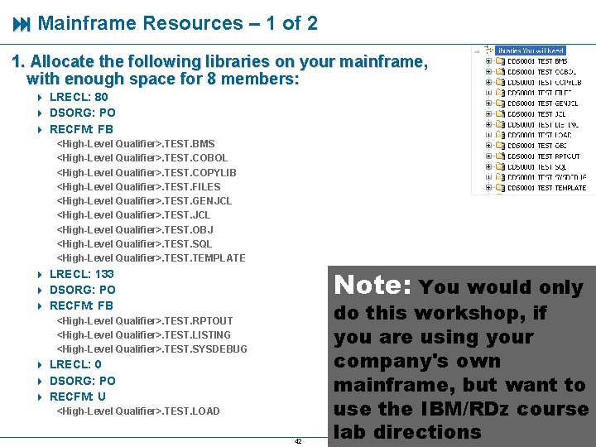Click '<High-Level Qualifier>.TEST.LOAD' in the slide list
This screenshot has height=447, width=596.
(138, 411)
